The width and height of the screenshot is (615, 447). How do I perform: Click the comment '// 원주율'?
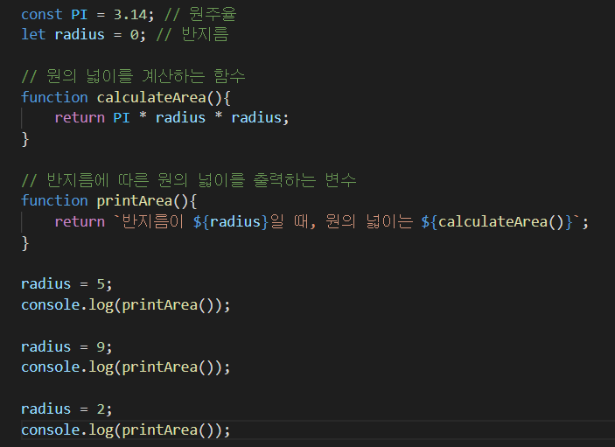[x=200, y=15]
